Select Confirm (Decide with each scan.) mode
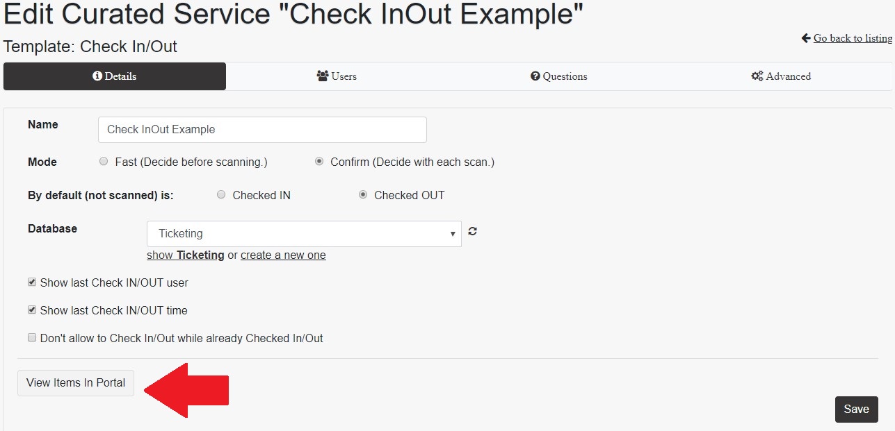The height and width of the screenshot is (431, 895). point(319,162)
